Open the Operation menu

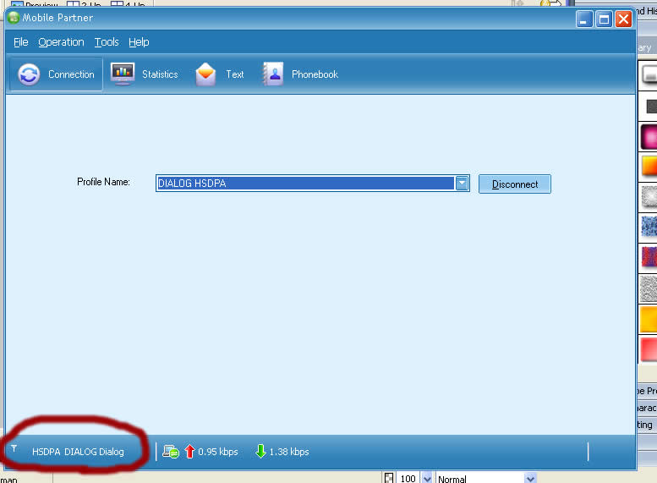coord(61,42)
